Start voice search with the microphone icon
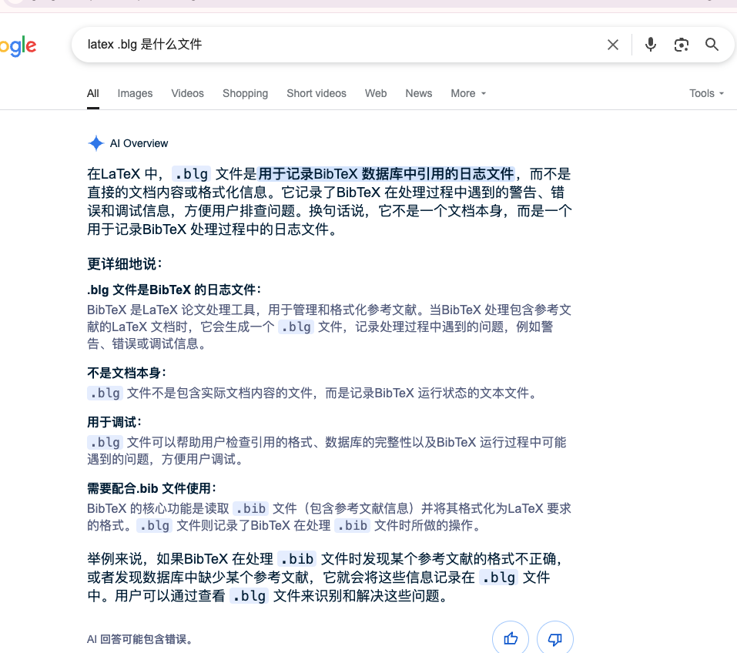This screenshot has height=653, width=737. click(x=651, y=45)
